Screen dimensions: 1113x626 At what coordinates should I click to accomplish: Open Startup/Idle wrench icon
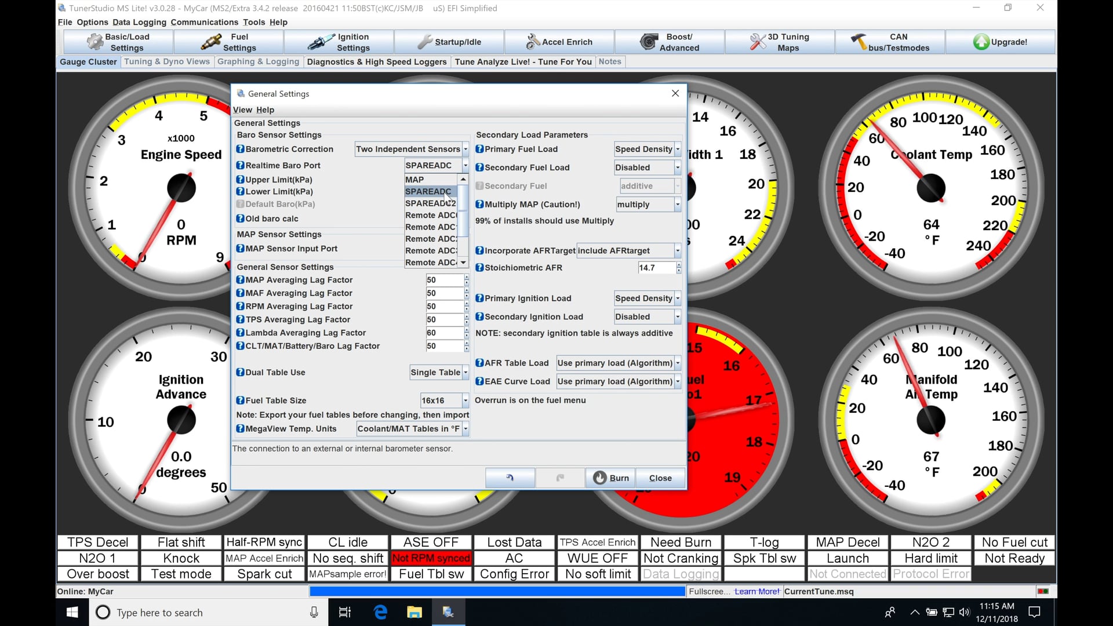425,42
